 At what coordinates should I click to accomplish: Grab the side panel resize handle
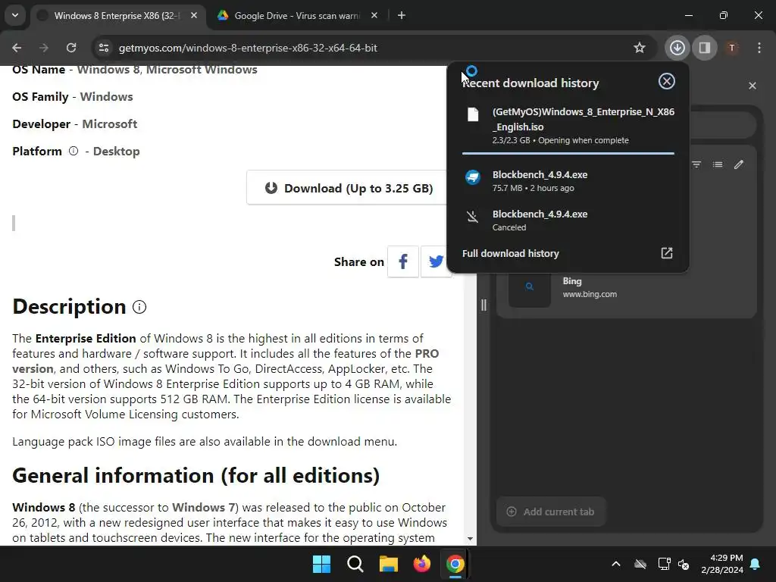(483, 305)
